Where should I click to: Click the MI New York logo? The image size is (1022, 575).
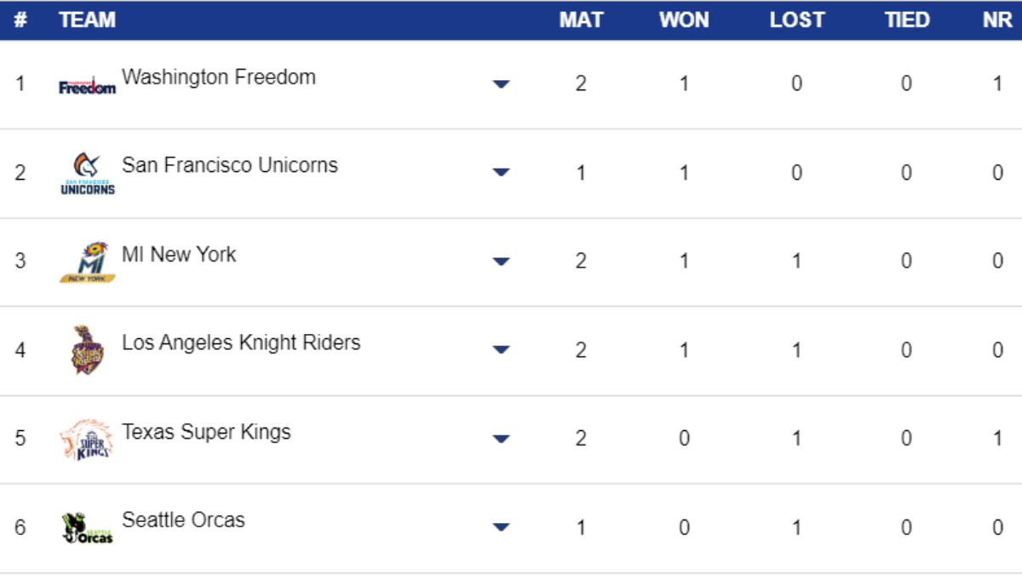[87, 262]
